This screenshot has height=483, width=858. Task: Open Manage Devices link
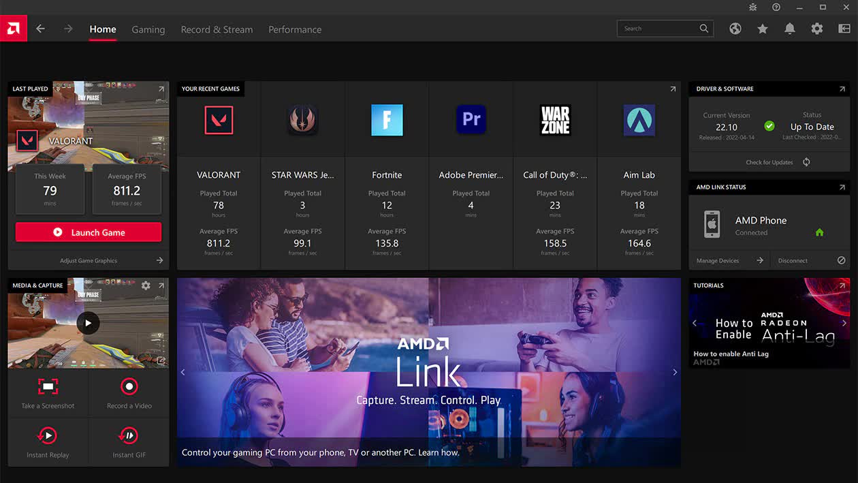[729, 260]
